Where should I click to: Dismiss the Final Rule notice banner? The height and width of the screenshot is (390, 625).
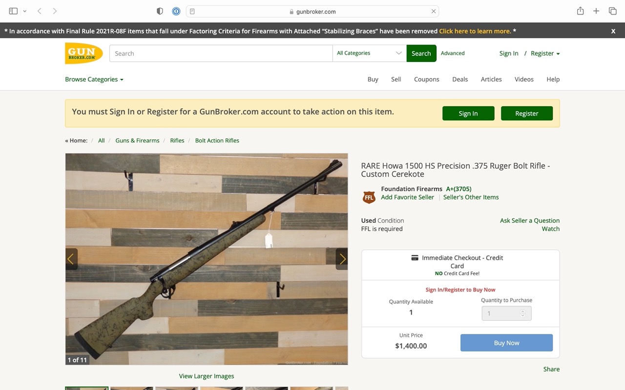click(x=613, y=31)
